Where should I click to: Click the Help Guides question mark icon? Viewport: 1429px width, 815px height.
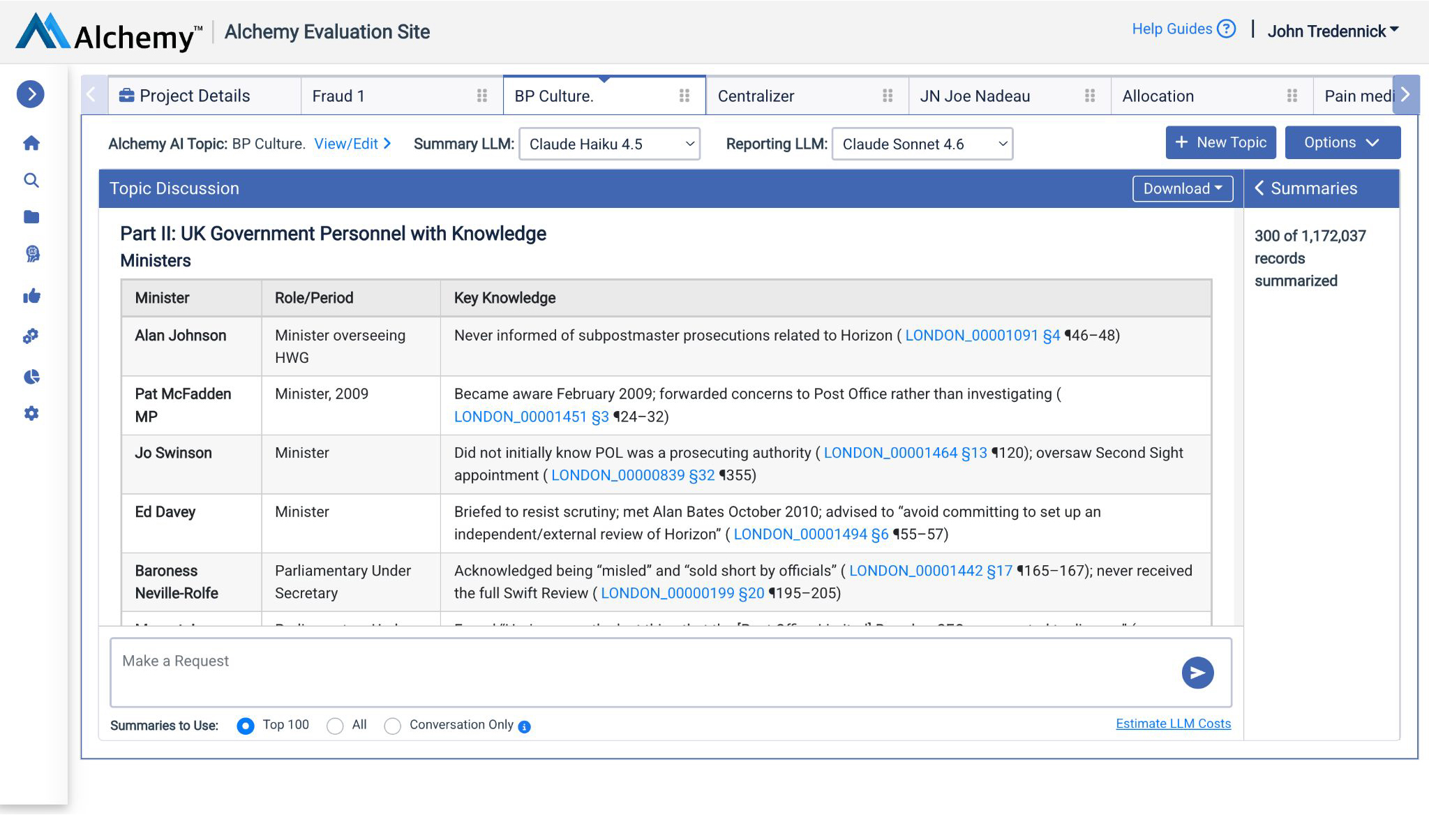1226,29
